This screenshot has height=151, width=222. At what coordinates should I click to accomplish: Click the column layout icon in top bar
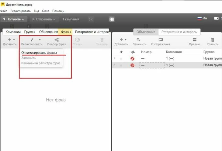112,19
